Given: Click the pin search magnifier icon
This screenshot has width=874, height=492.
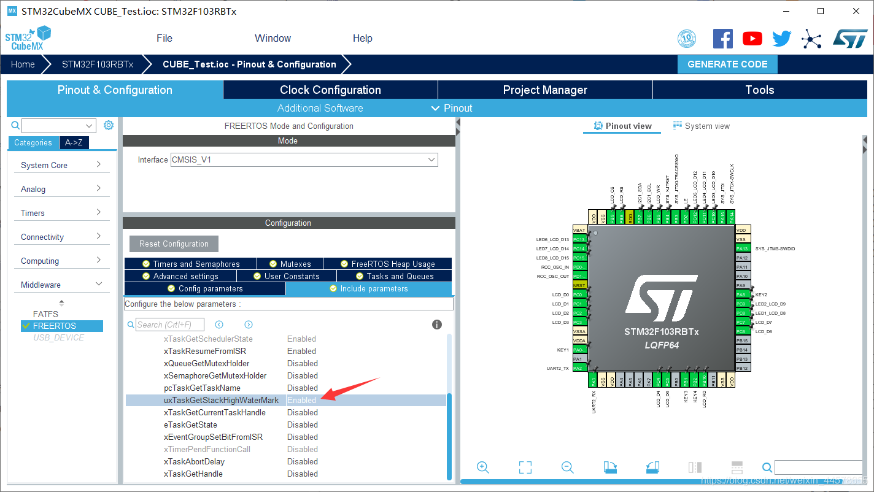Looking at the screenshot, I should coord(767,468).
